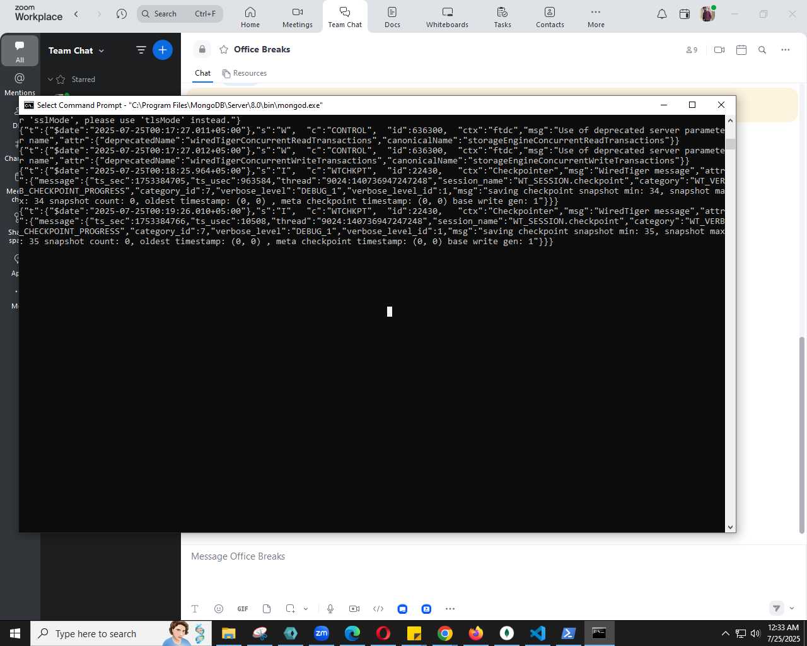Open the calendar icon near profile picture
Viewport: 807px width, 646px height.
685,14
